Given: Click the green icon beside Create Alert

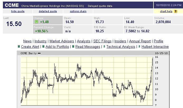Looking at the screenshot, I should [x=19, y=47].
